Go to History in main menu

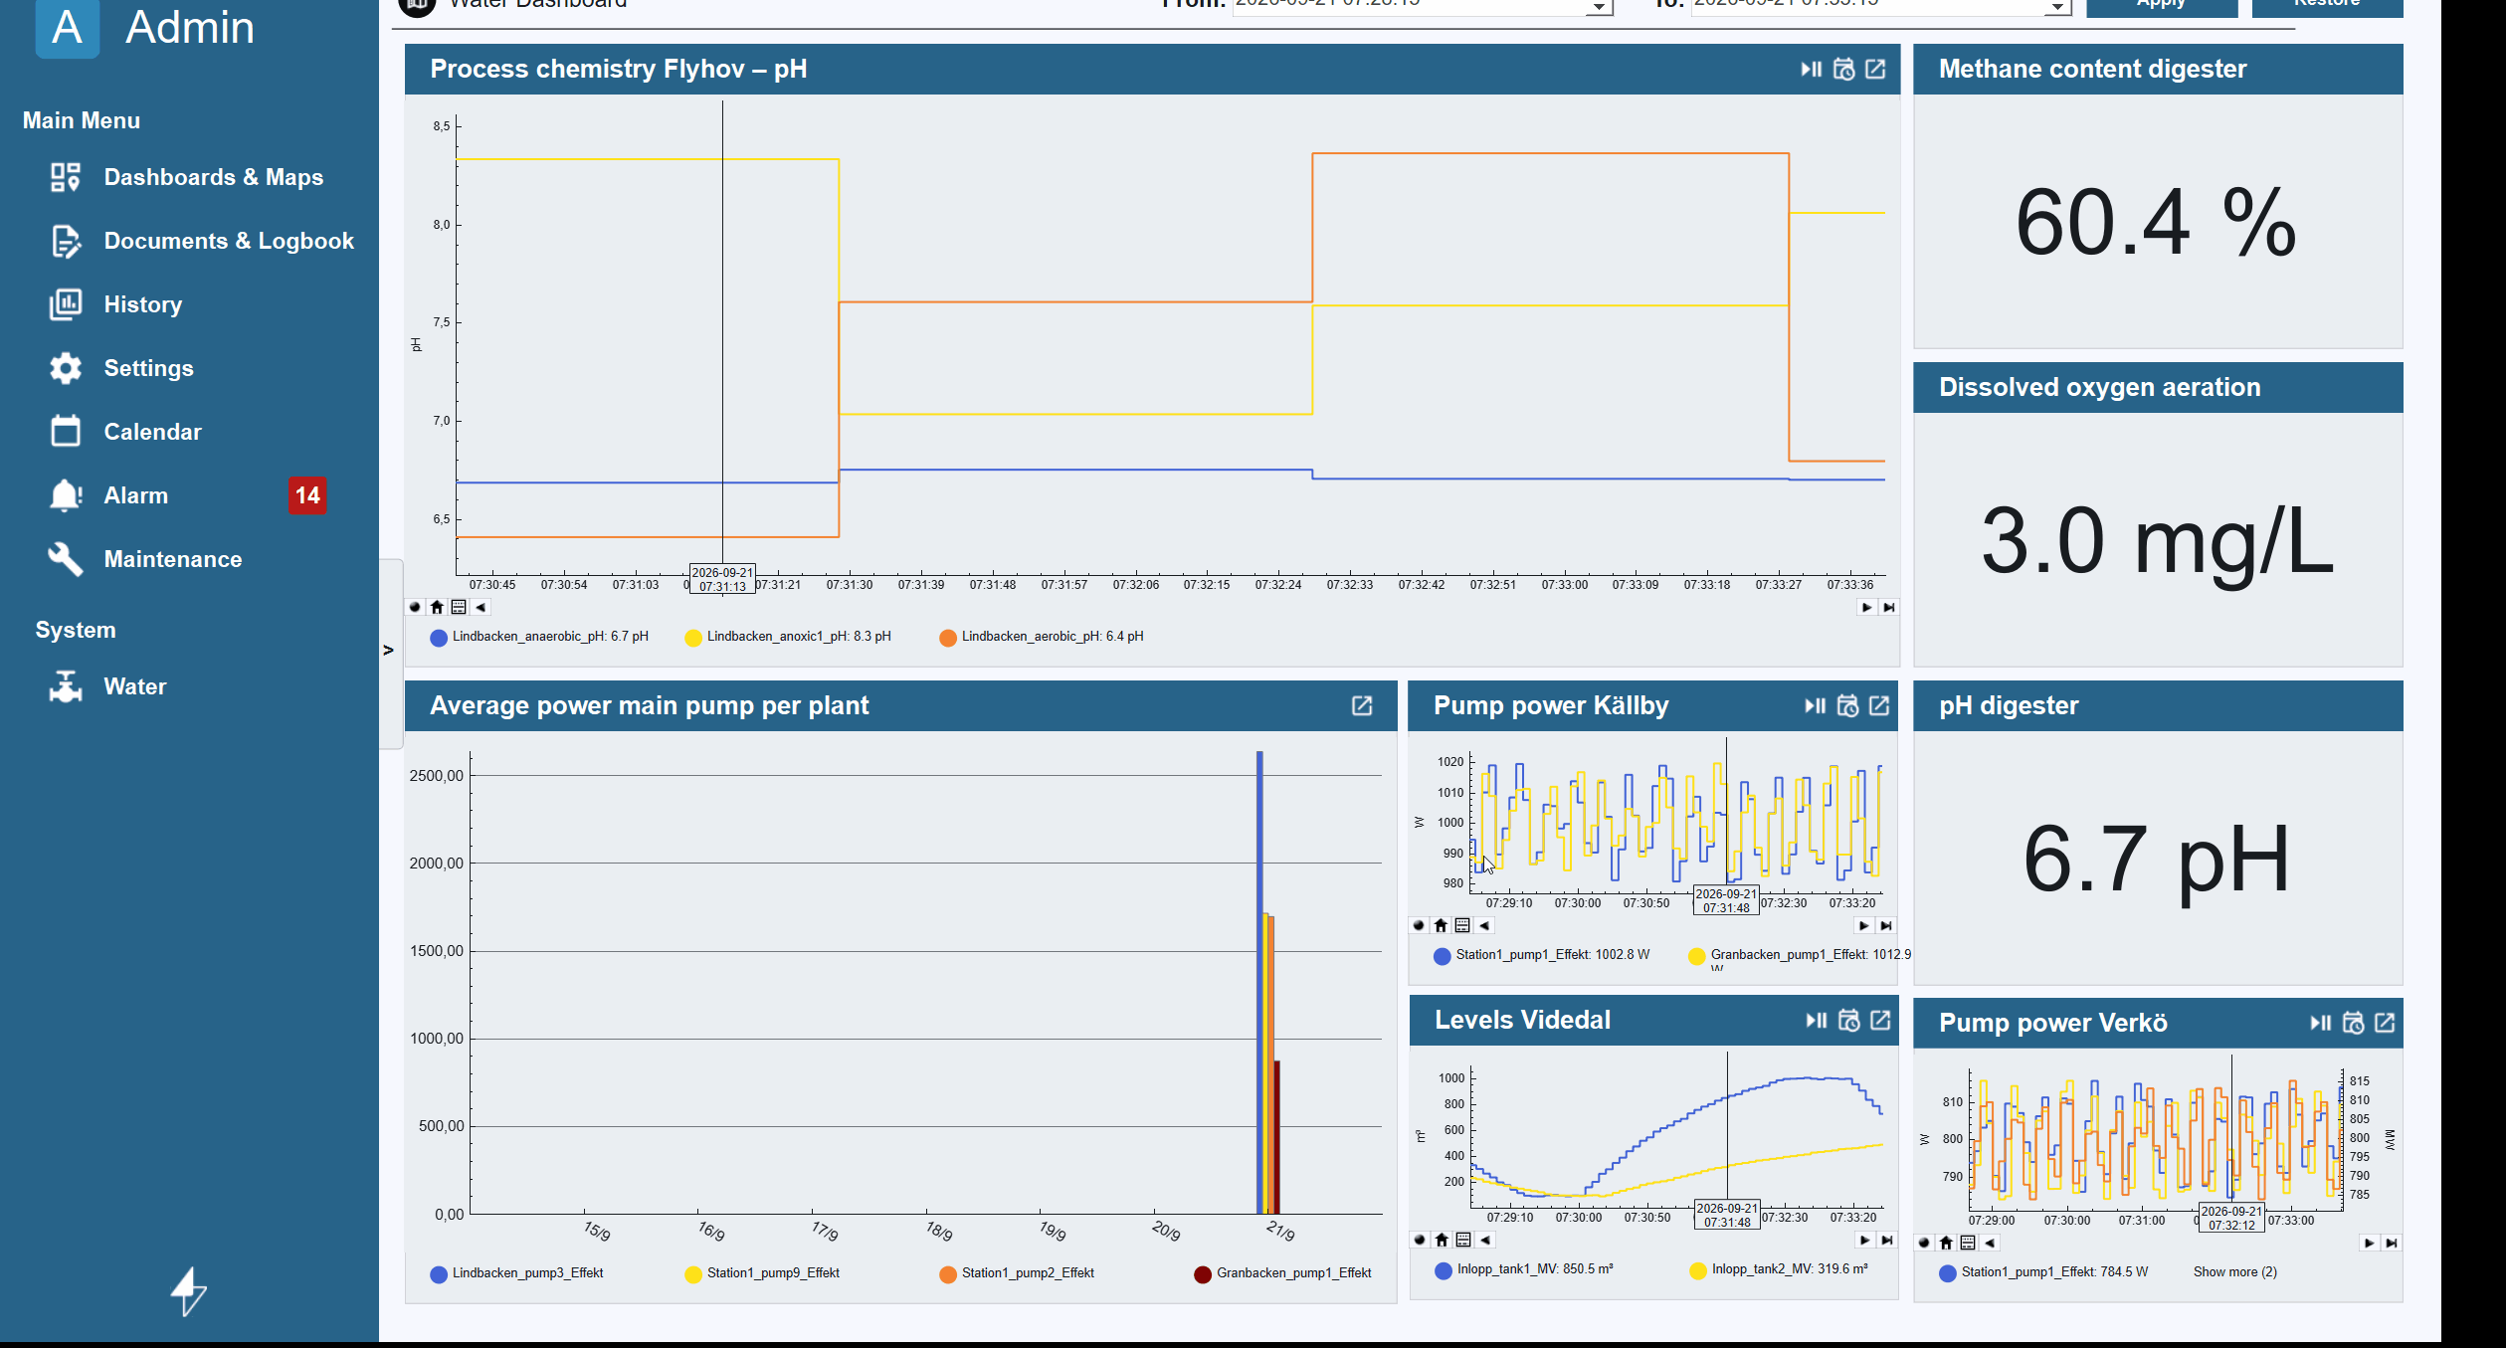pyautogui.click(x=116, y=304)
